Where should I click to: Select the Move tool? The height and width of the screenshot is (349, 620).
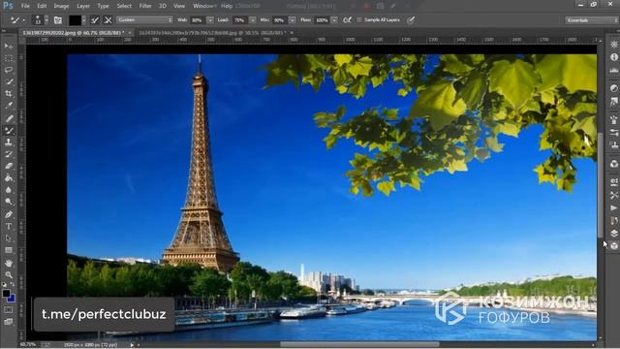pos(9,47)
